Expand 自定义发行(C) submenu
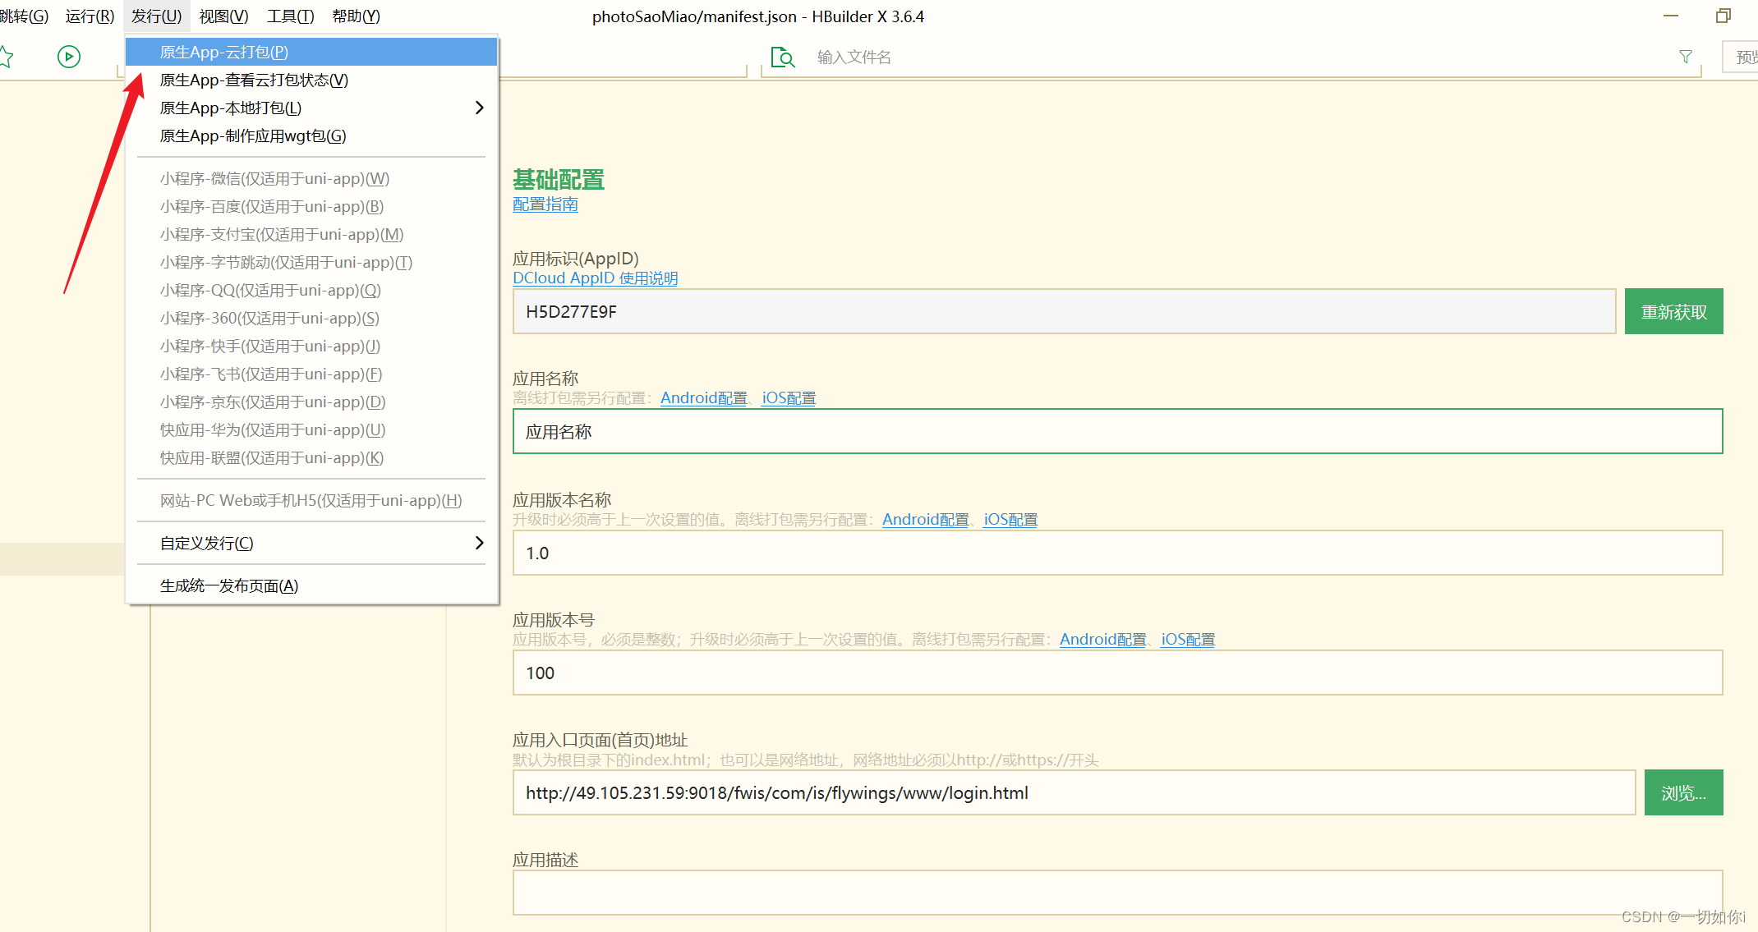Image resolution: width=1758 pixels, height=932 pixels. point(311,543)
